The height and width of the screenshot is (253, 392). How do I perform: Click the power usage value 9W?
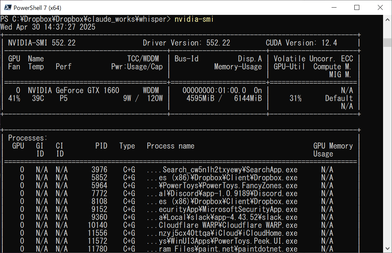click(x=127, y=98)
